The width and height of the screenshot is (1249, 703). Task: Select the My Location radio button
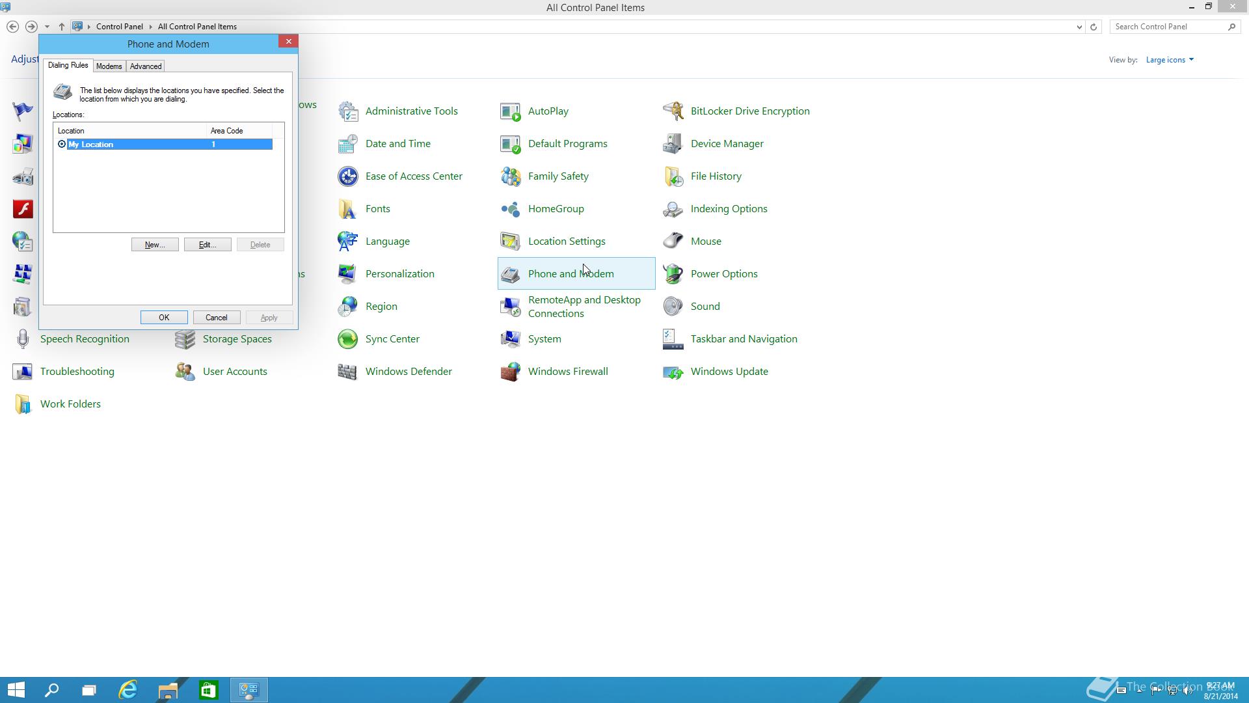[x=62, y=145]
